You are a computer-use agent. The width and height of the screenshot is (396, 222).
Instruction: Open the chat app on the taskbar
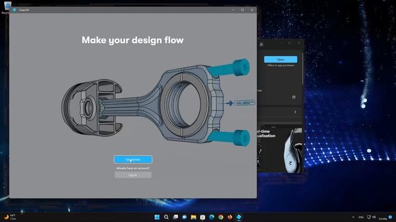[184, 217]
